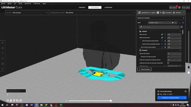This screenshot has height=107, width=191.
Task: Reset the Altura de capa value
Action: 165,34
